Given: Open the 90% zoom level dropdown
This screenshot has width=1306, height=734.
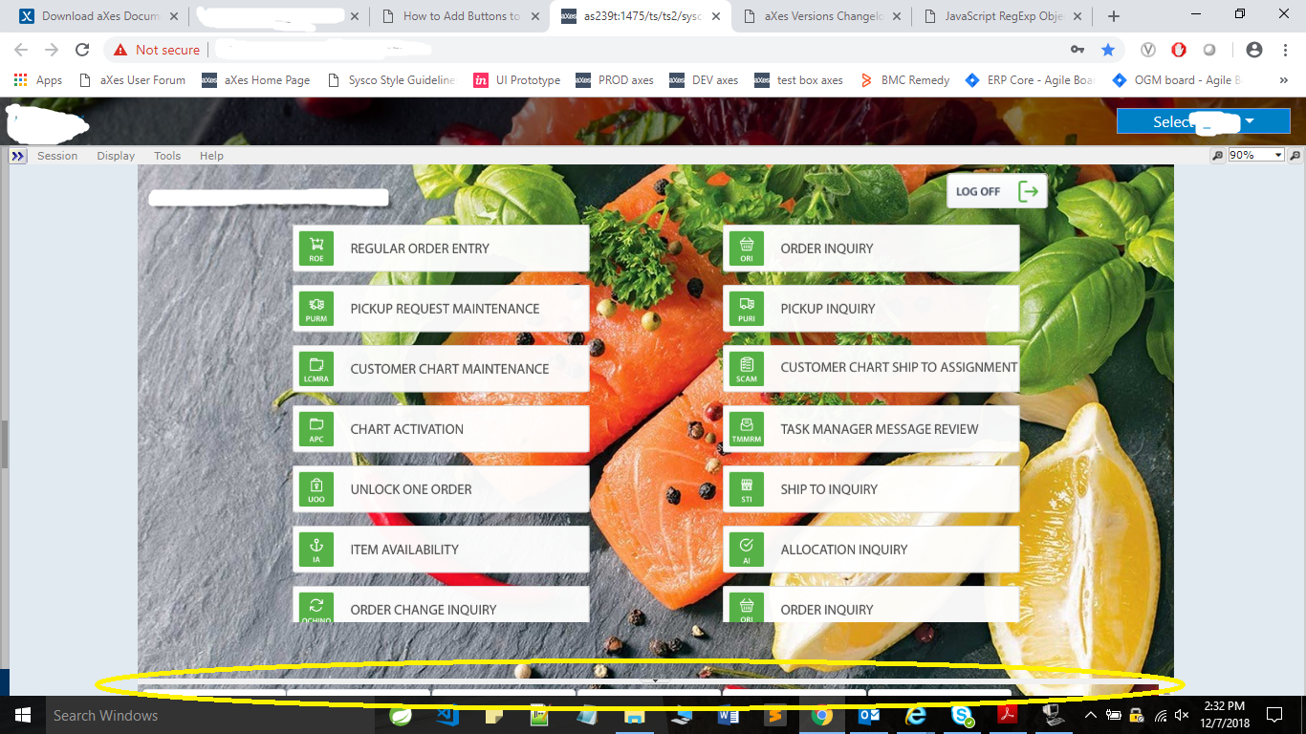Looking at the screenshot, I should click(x=1255, y=155).
